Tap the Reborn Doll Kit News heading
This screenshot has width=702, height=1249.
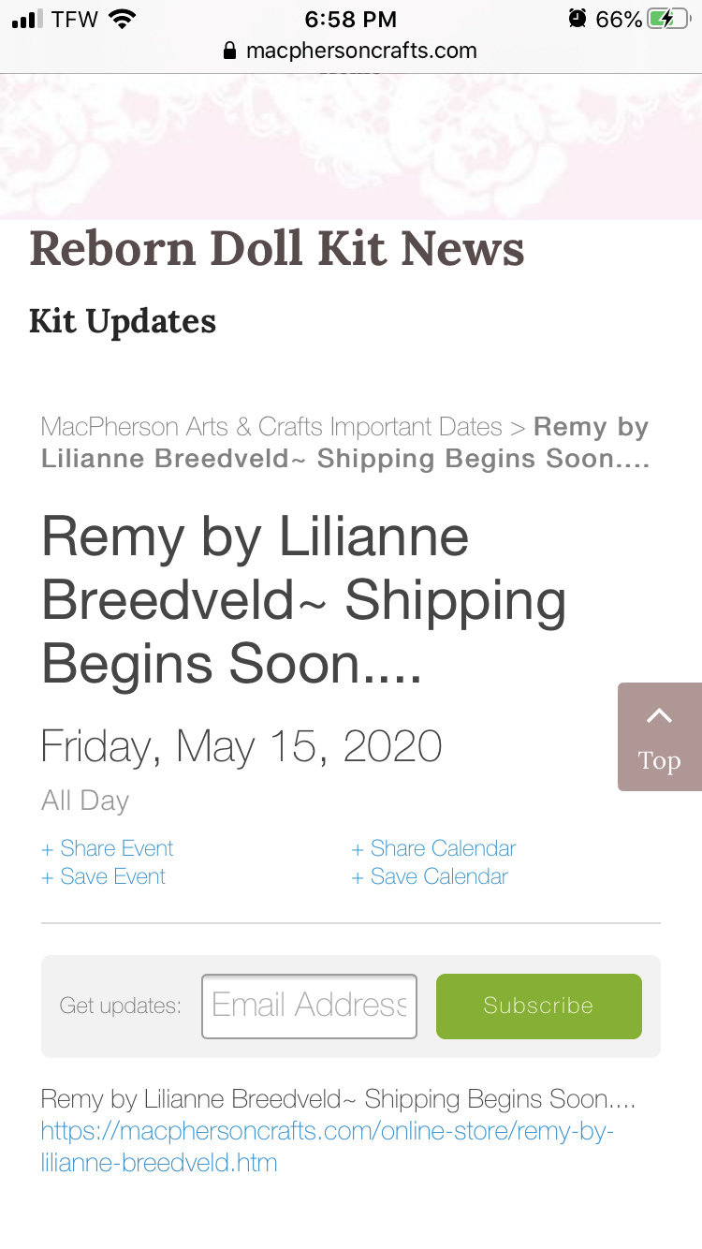[277, 249]
